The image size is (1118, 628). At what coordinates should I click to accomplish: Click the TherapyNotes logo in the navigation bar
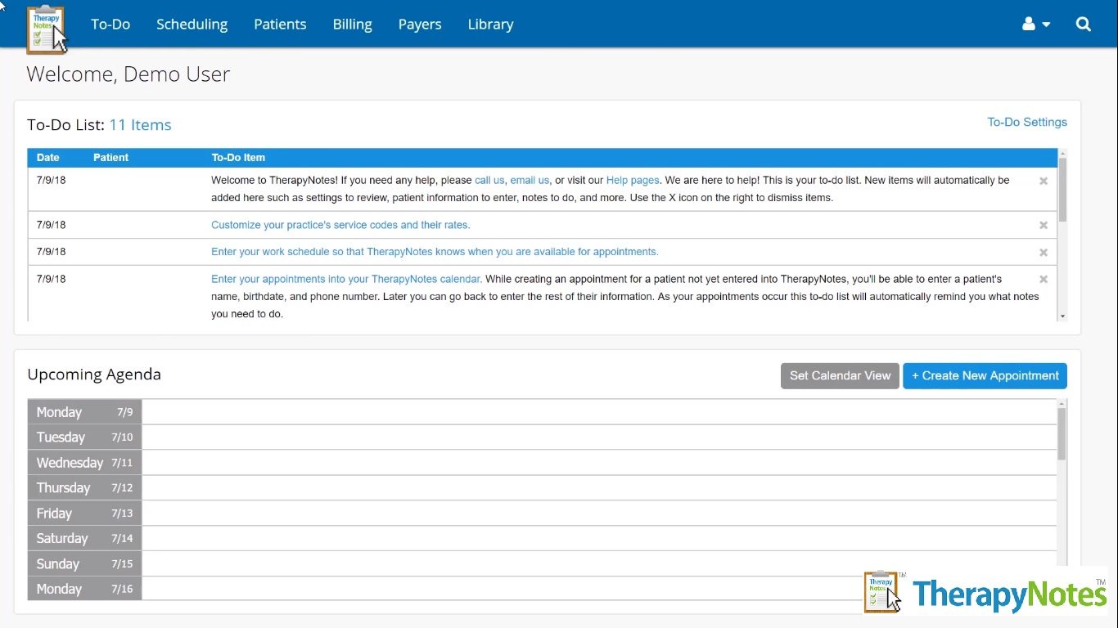click(47, 29)
